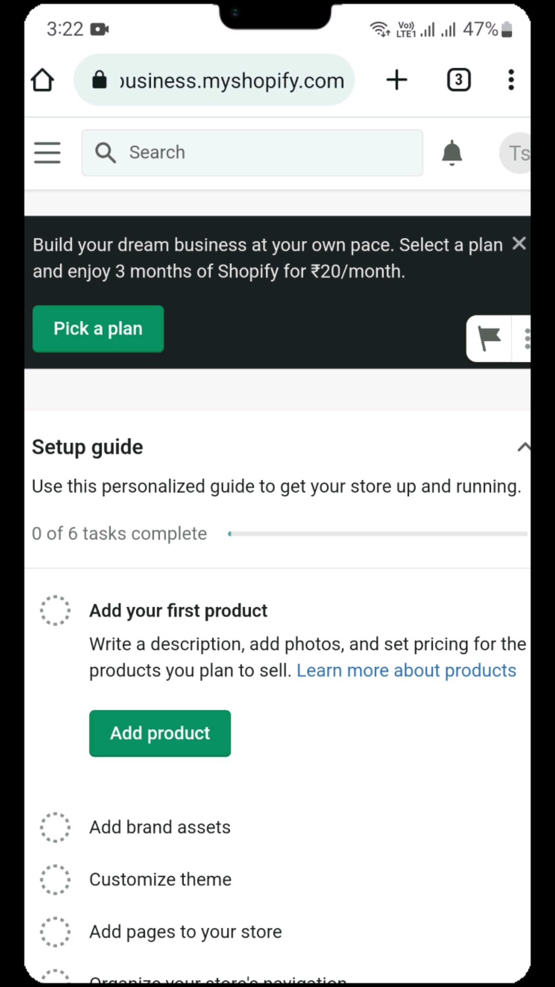
Task: Tap the lock icon in address bar
Action: 99,80
